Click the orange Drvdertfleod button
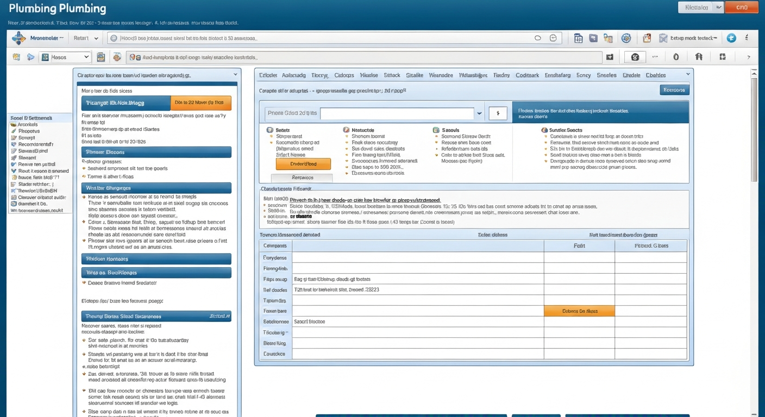 click(303, 163)
